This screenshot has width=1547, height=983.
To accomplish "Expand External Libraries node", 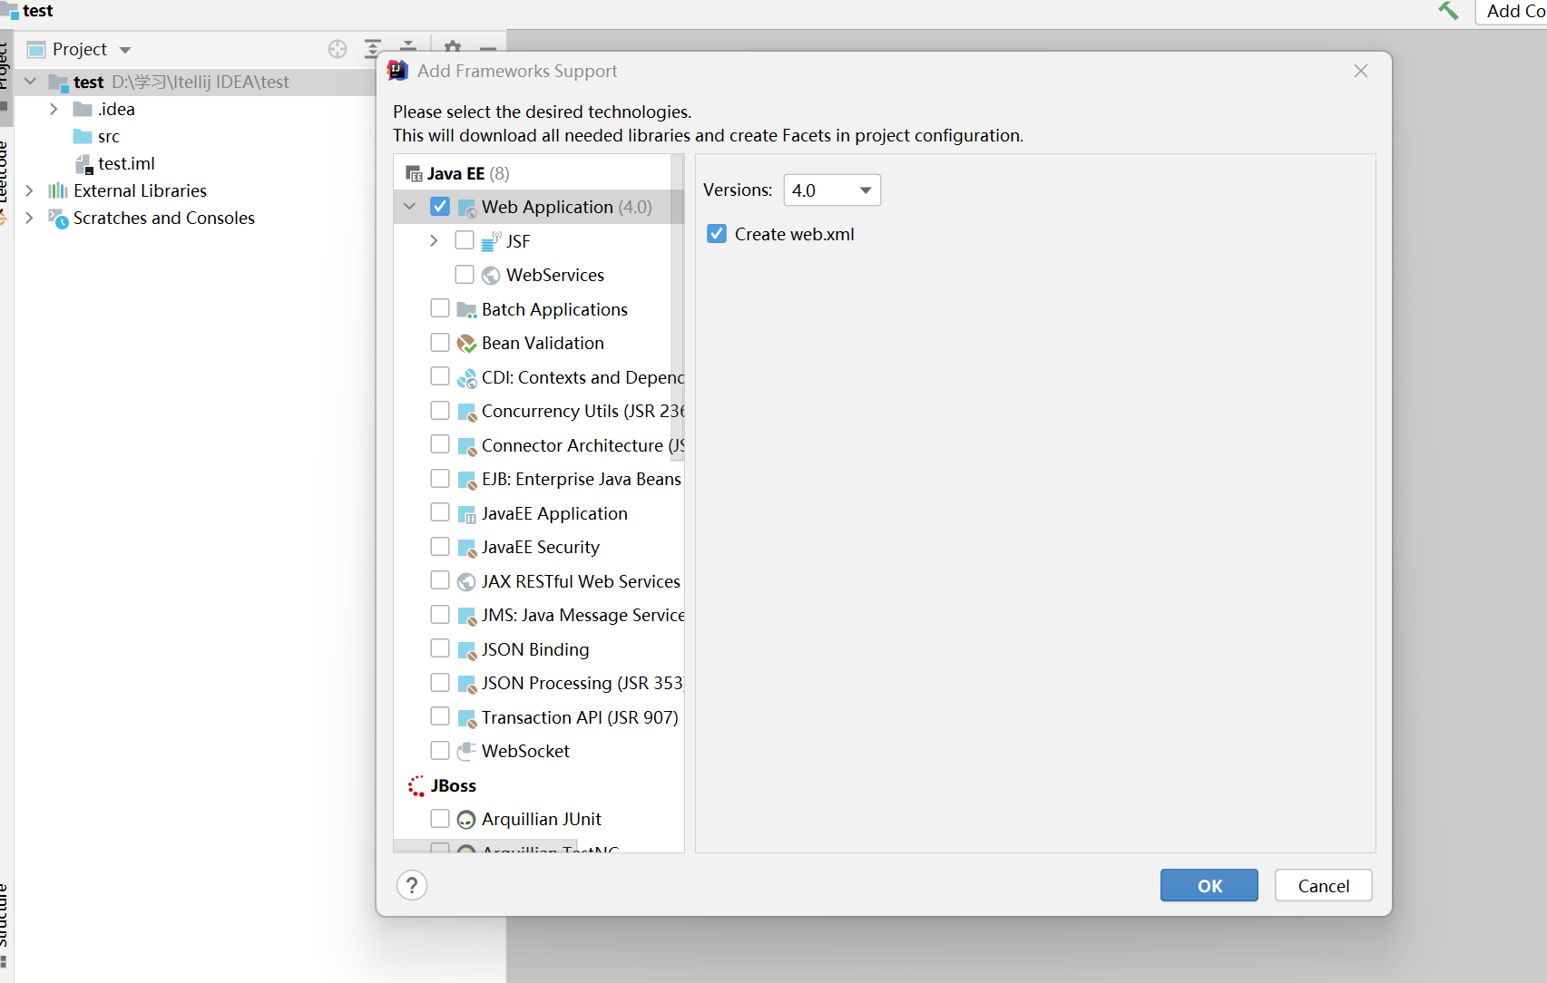I will tap(29, 190).
